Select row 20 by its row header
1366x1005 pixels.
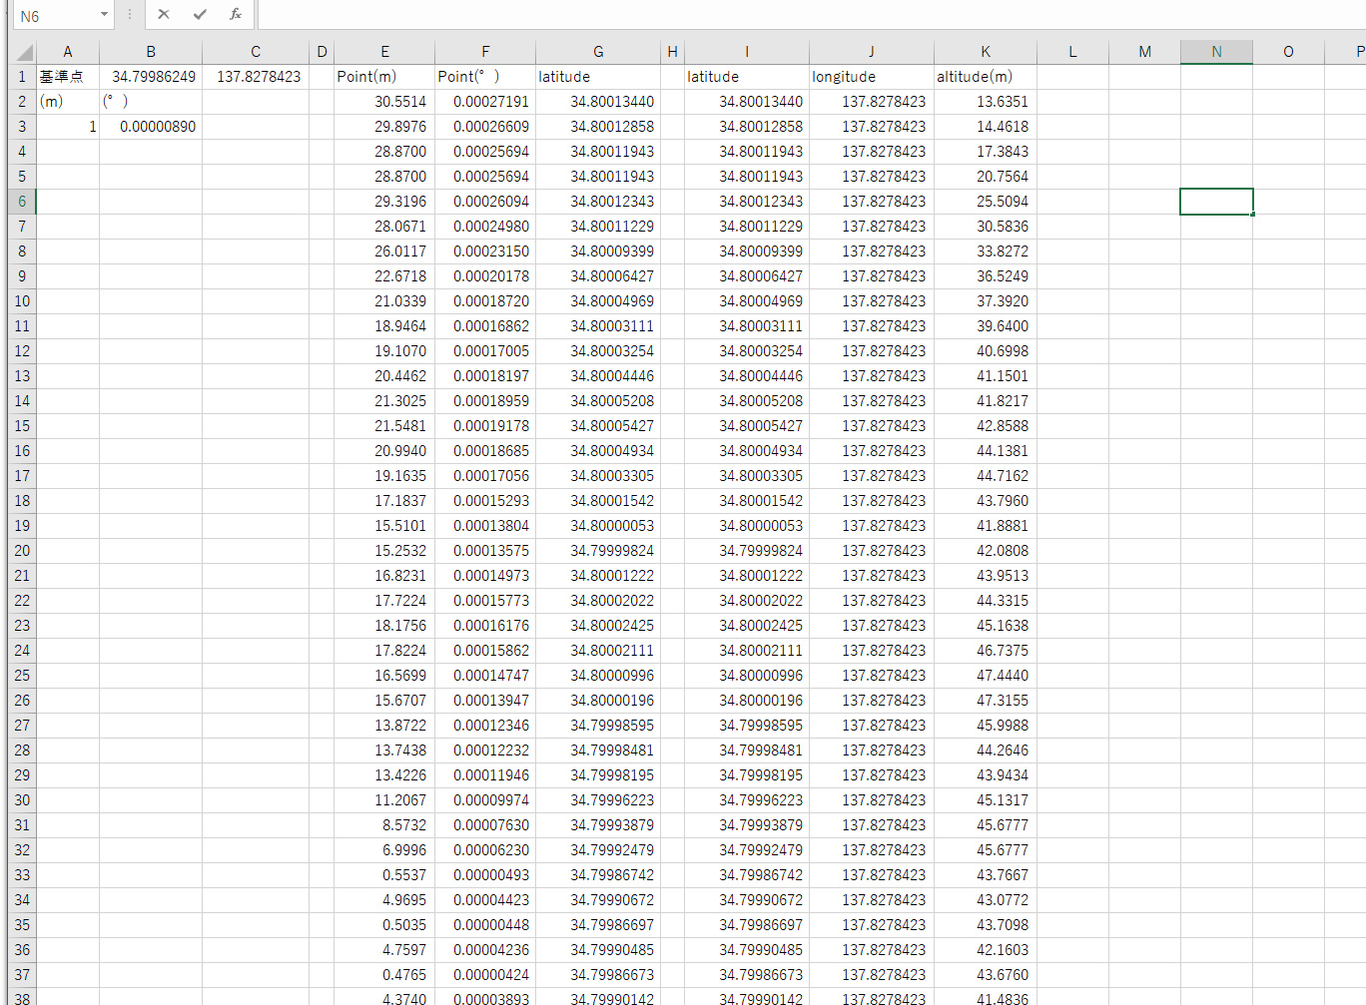pyautogui.click(x=22, y=551)
